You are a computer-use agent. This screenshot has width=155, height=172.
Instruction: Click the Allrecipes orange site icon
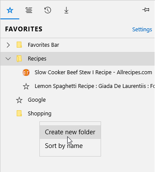(26, 72)
